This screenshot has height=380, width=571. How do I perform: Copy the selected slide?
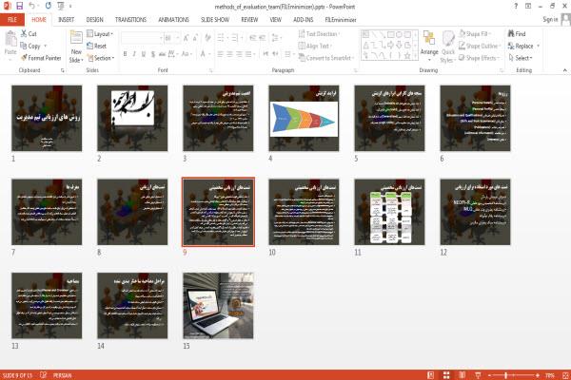(30, 46)
